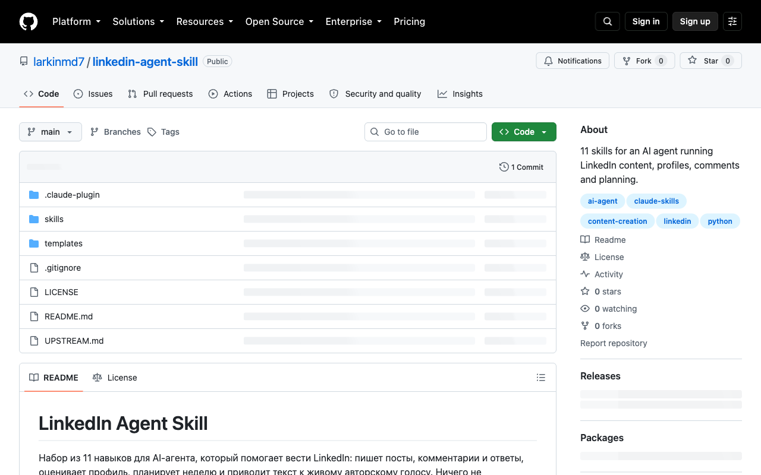Switch to the Projects tab

coord(291,94)
